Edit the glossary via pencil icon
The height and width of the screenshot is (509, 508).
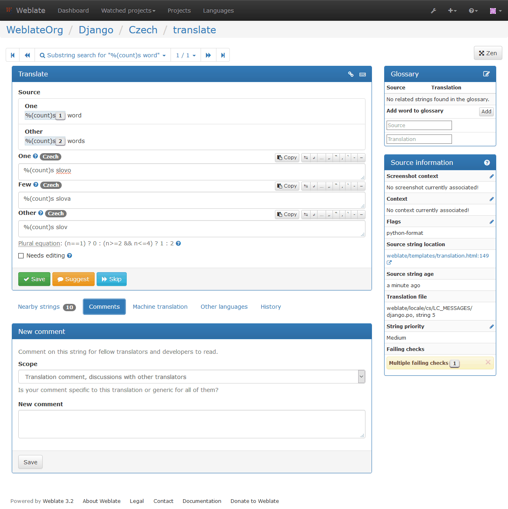pos(486,74)
